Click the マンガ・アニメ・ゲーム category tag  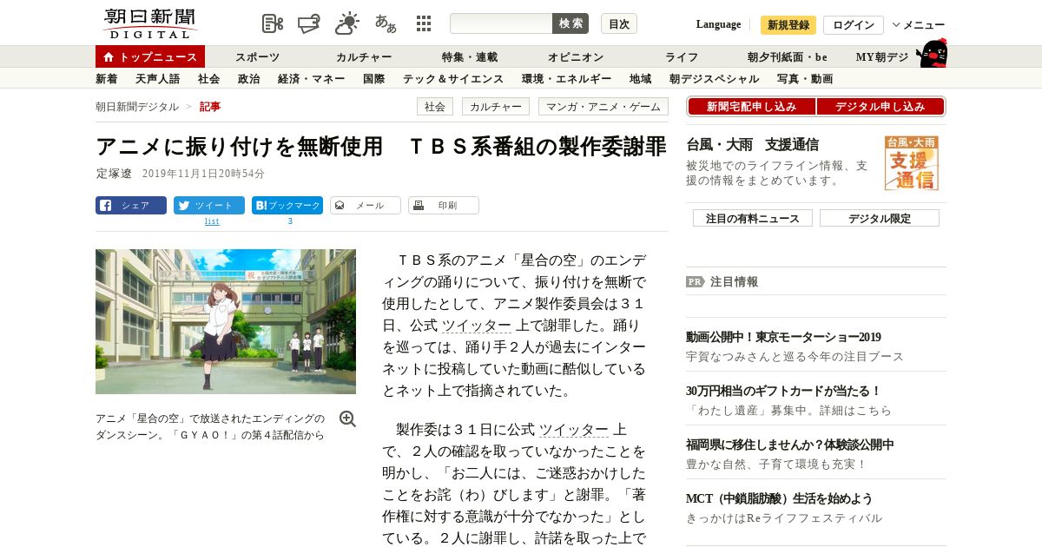(x=603, y=107)
